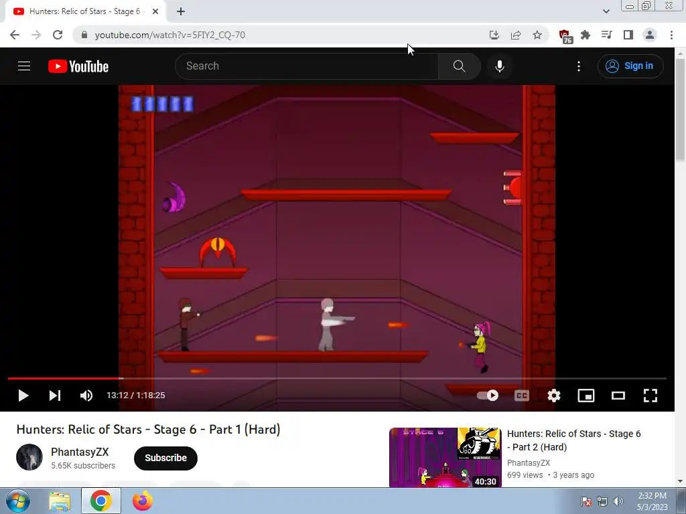Open a new browser tab
The width and height of the screenshot is (686, 514).
coord(181,11)
